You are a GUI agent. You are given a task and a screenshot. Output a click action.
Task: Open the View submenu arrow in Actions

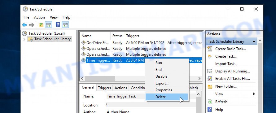click(x=254, y=94)
